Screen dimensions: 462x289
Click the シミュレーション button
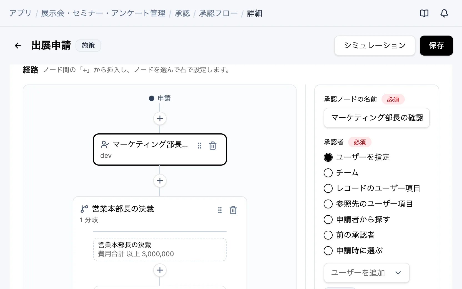375,46
